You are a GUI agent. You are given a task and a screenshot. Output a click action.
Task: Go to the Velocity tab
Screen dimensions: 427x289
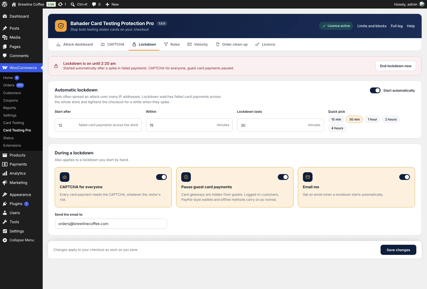point(198,45)
